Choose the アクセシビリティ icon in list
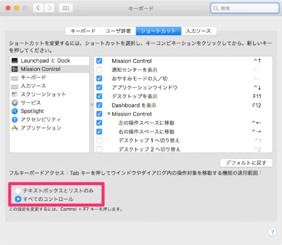This screenshot has width=282, height=245. (15, 120)
